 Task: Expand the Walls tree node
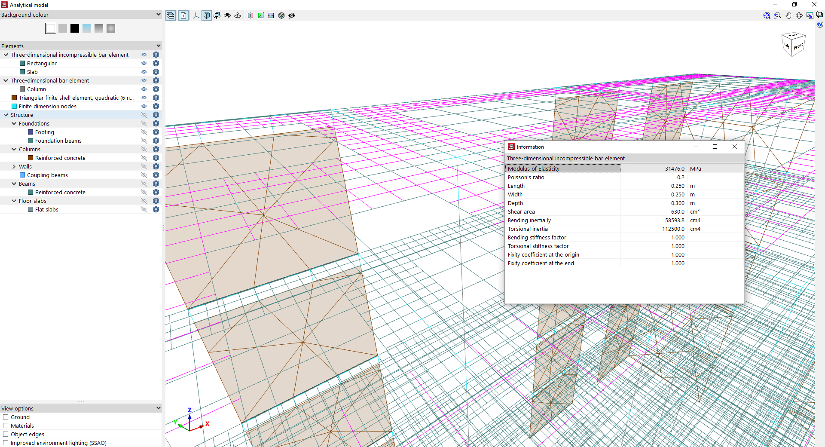click(x=14, y=166)
